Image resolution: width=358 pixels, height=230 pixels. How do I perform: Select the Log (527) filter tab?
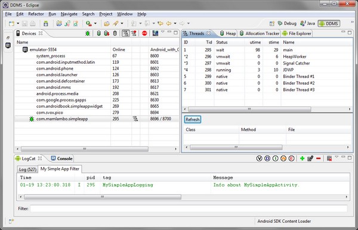click(x=27, y=169)
